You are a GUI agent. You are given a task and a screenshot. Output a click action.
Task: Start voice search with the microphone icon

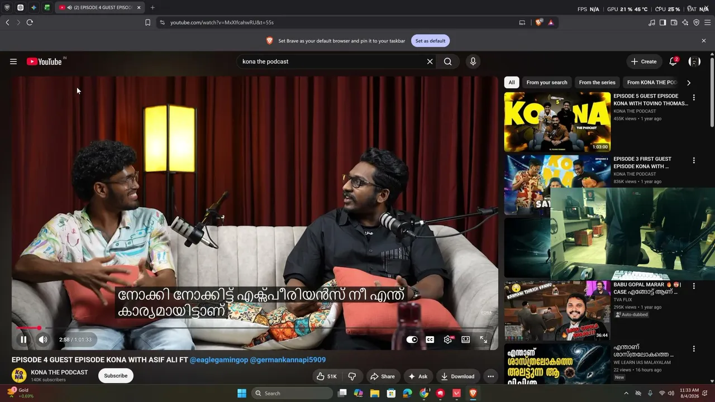473,61
